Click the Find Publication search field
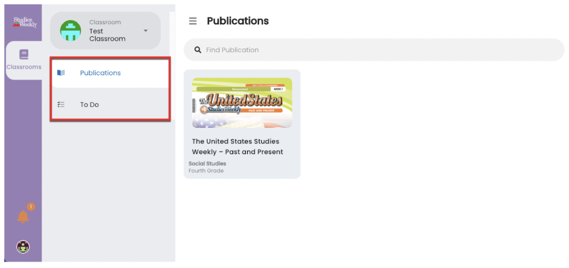Image resolution: width=569 pixels, height=268 pixels. (x=374, y=50)
